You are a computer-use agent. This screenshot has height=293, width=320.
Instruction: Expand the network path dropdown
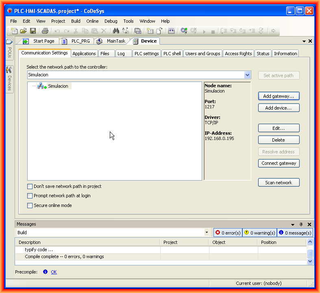coord(247,75)
